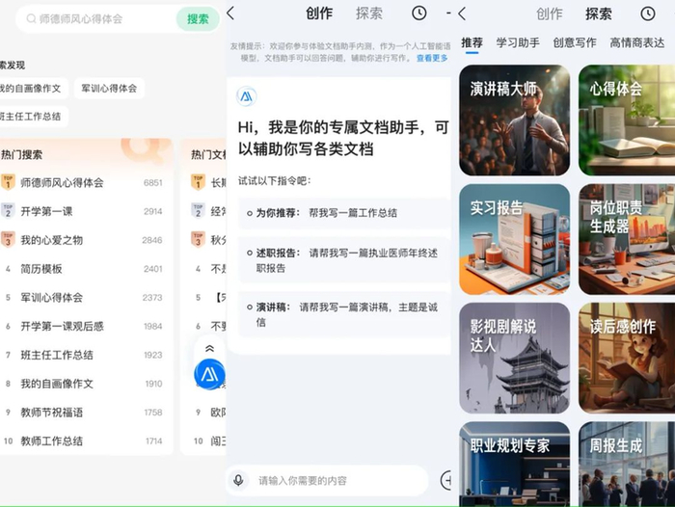Open the 演讲稿大师 card
675x507 pixels.
514,120
